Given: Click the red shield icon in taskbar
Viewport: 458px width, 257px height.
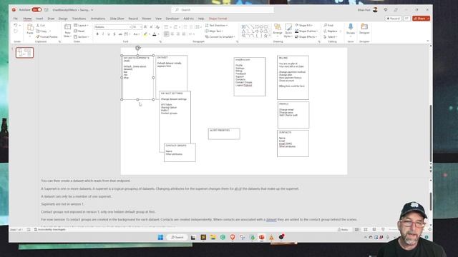Looking at the screenshot, I should click(233, 238).
